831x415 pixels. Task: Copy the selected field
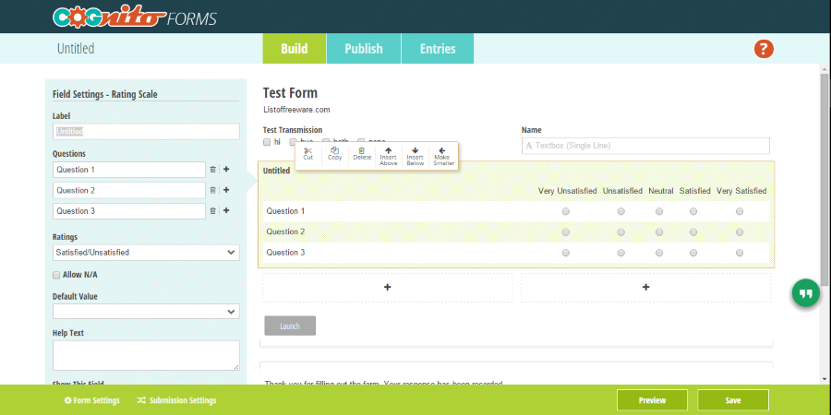[335, 154]
